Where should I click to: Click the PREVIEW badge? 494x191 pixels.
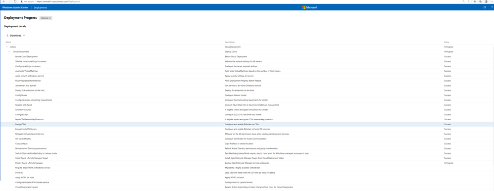tap(46, 18)
